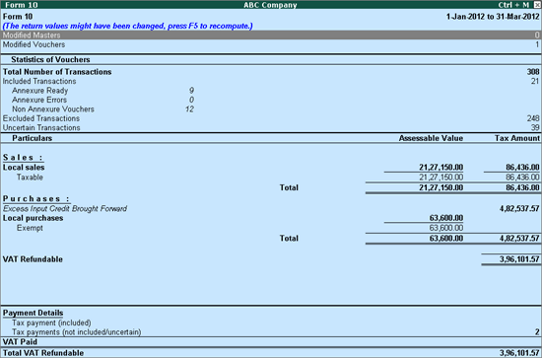Image resolution: width=542 pixels, height=358 pixels.
Task: Select the VAT Refundable line
Action: (x=271, y=259)
